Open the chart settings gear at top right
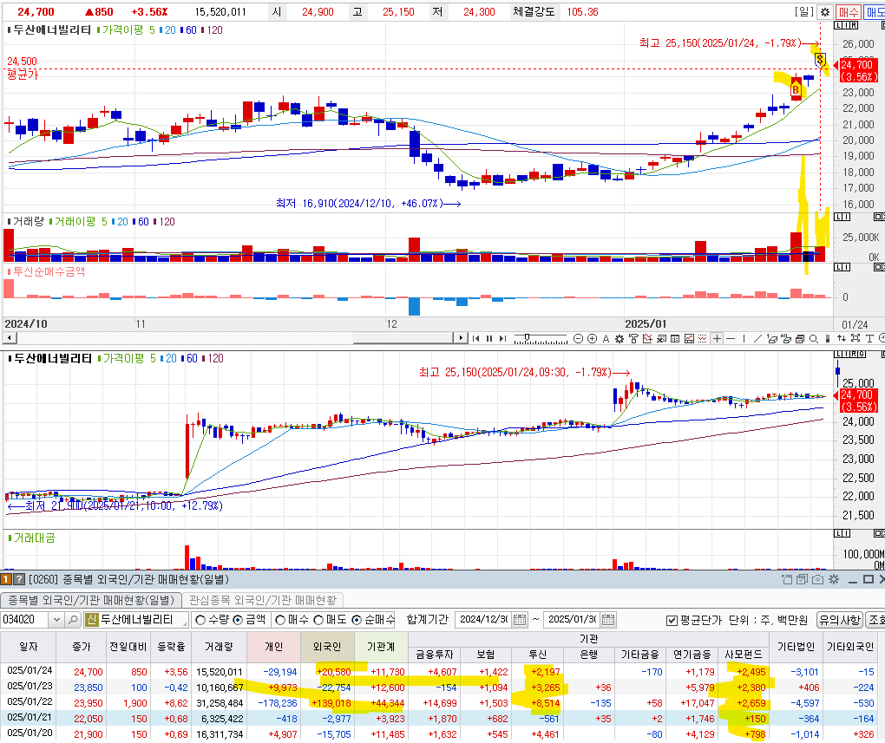Screen dimensions: 885x743 click(824, 12)
